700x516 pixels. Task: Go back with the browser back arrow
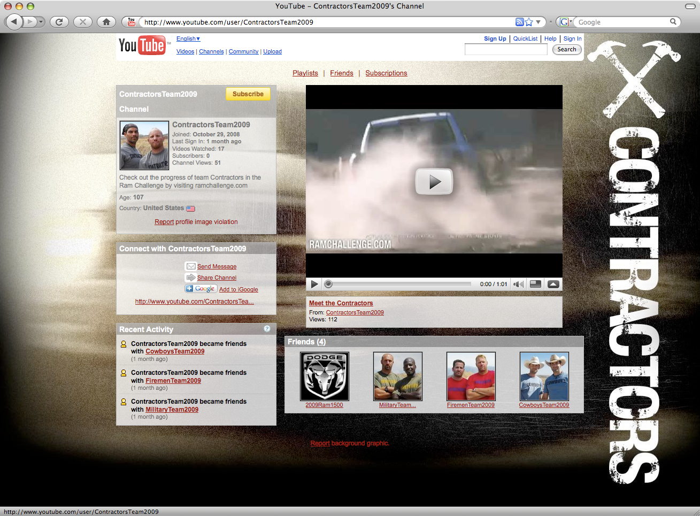pos(14,22)
